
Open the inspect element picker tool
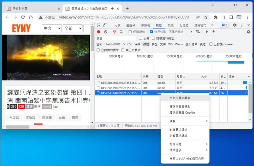click(99, 25)
